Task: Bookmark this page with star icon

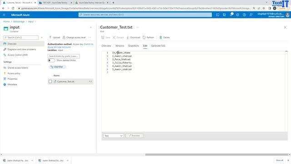Action: [x=264, y=8]
